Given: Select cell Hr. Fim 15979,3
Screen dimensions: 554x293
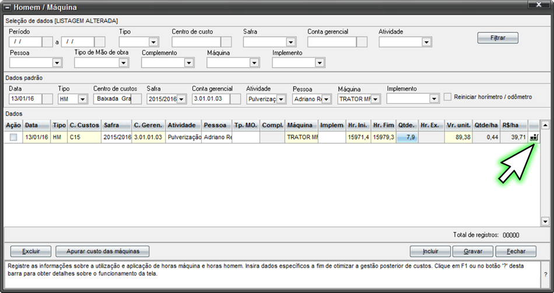Looking at the screenshot, I should click(x=383, y=137).
